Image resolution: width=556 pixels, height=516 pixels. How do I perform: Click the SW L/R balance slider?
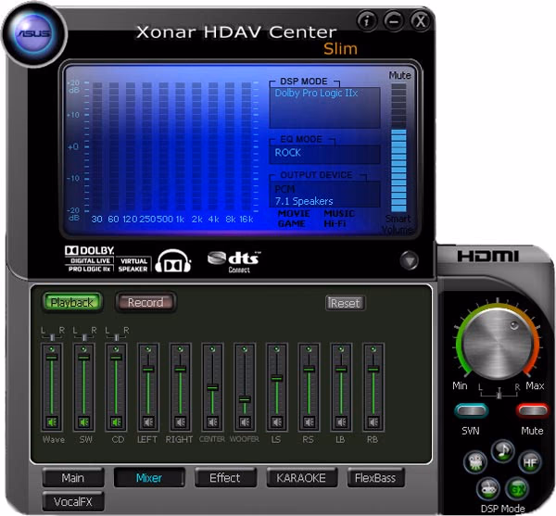pos(84,337)
